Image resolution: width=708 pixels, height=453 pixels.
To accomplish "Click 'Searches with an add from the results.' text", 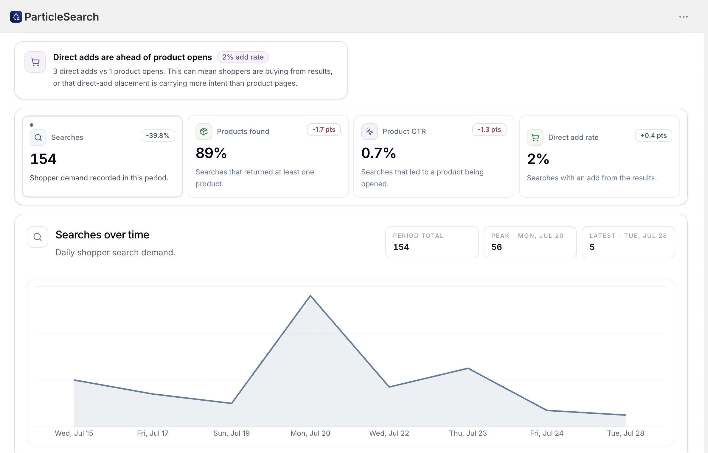I will click(x=592, y=178).
